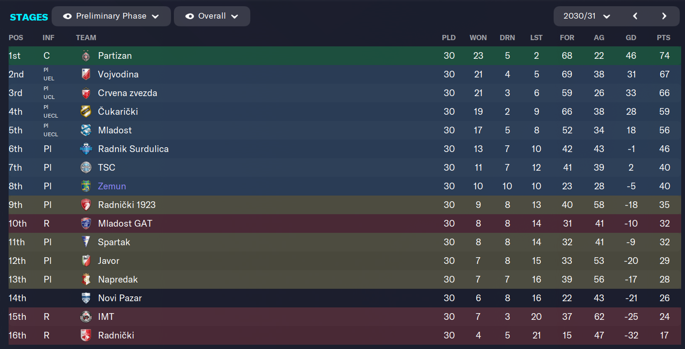
Task: Click the IMT club badge icon
Action: click(x=86, y=317)
